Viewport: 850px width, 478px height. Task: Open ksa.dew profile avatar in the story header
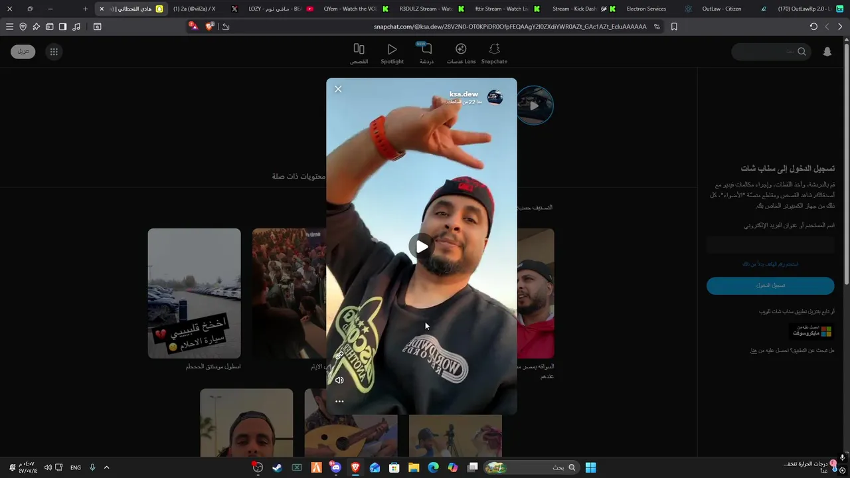pos(495,98)
